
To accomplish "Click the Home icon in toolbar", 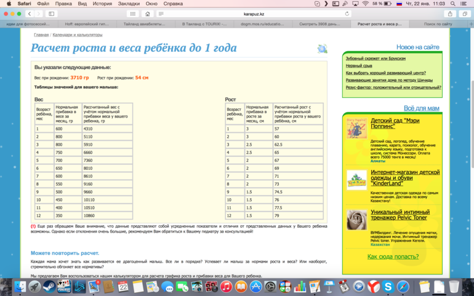I will (x=148, y=14).
